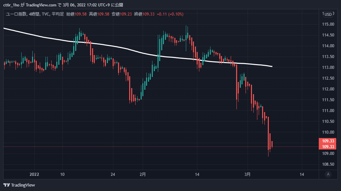Click the 115.00 price axis label
The height and width of the screenshot is (191, 341).
tap(328, 24)
